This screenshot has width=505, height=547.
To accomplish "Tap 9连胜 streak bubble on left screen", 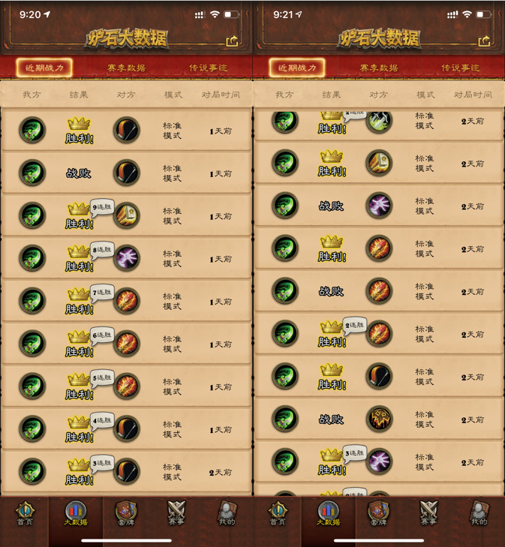I will (102, 207).
